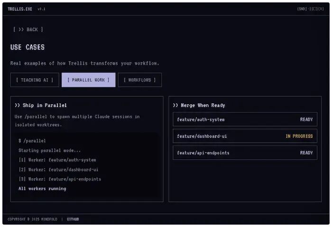Click '[3] Worker: feature/api-endpoints' terminal line
Screen dimensions: 332x227
coord(60,179)
